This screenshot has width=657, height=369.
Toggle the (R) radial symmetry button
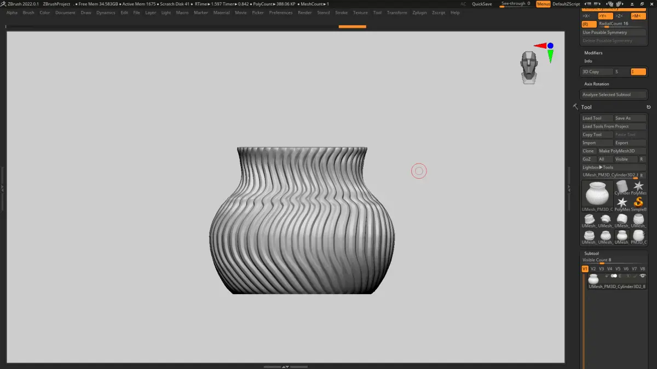[x=589, y=24]
